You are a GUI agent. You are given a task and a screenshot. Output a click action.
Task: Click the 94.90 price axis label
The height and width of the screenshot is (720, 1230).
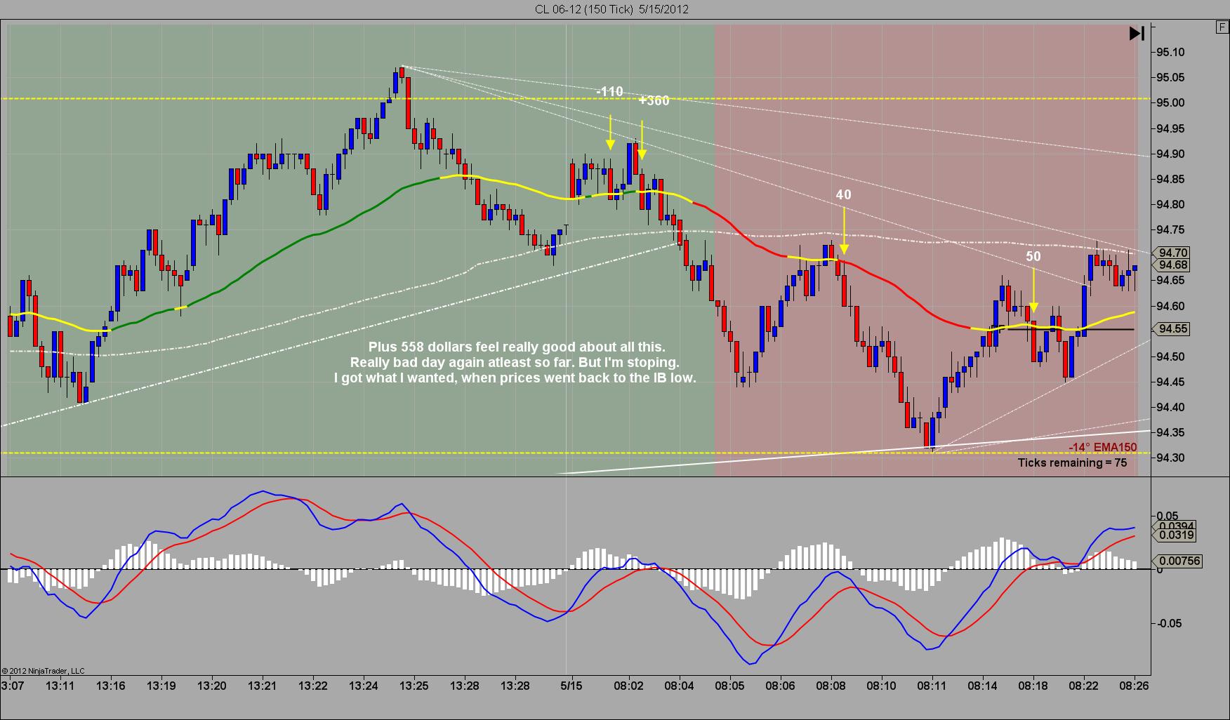pyautogui.click(x=1170, y=154)
